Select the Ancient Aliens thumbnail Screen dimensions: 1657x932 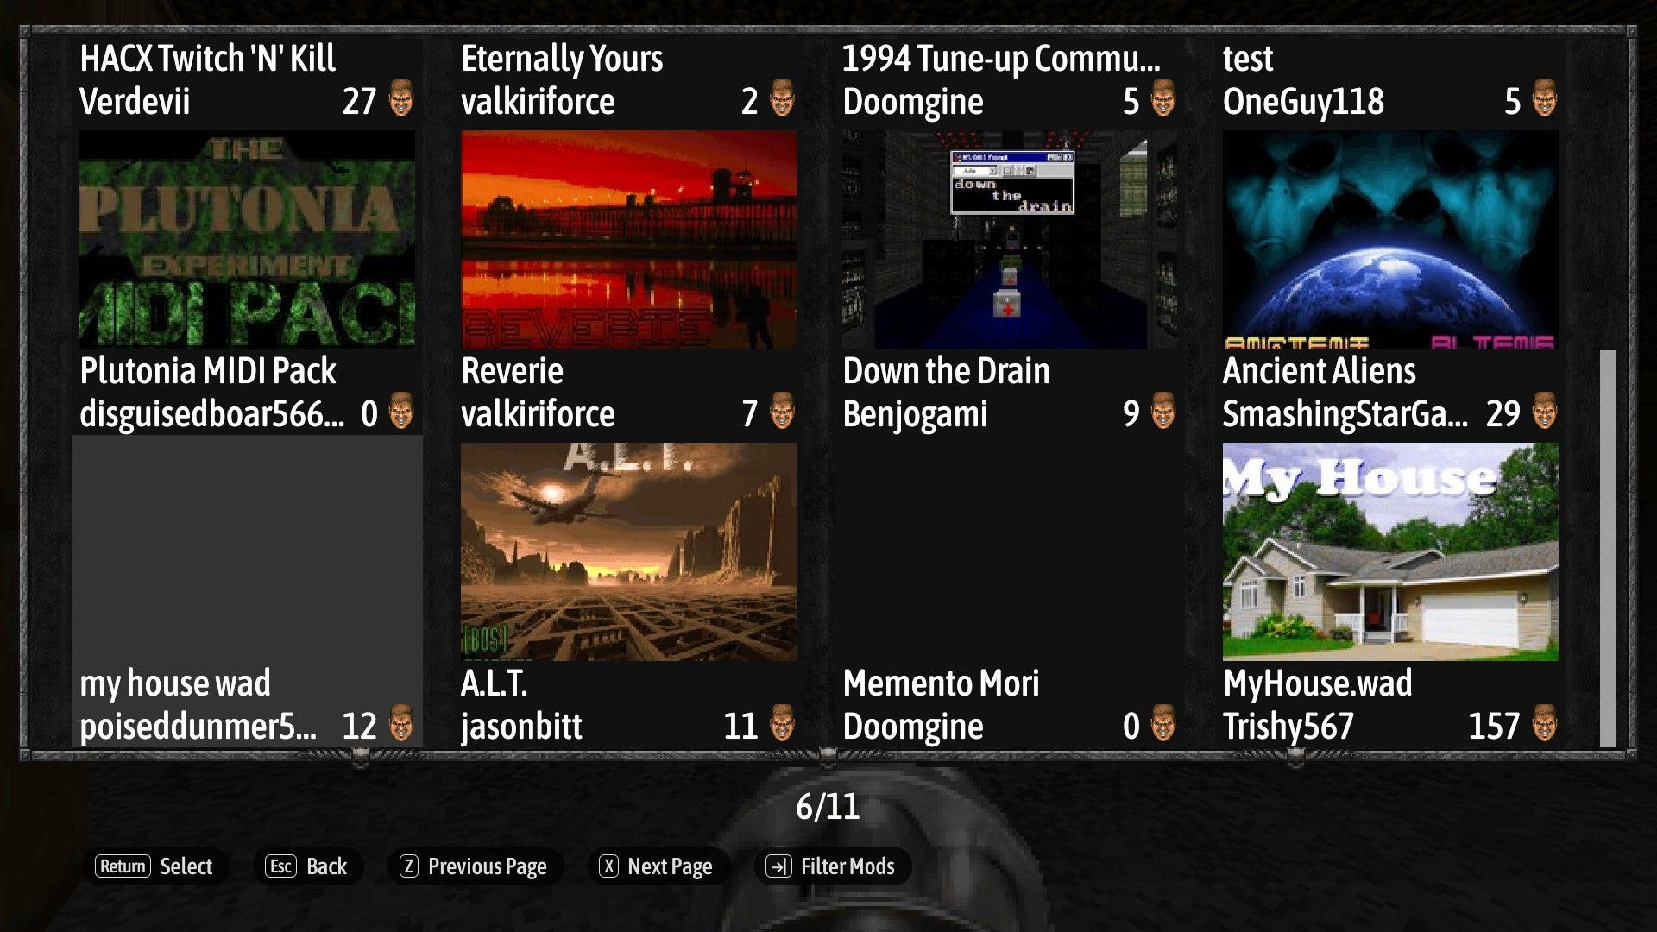pos(1390,240)
